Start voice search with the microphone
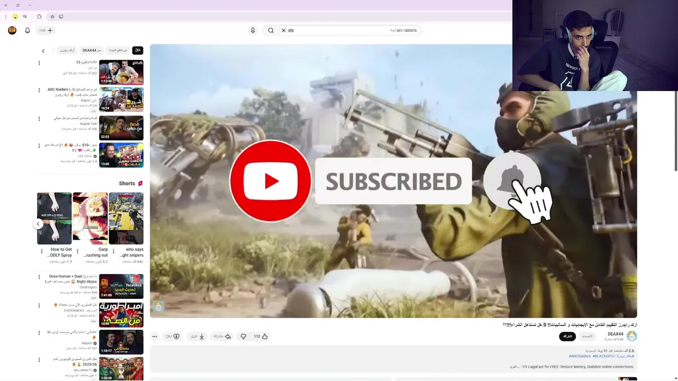This screenshot has height=381, width=678. click(253, 30)
